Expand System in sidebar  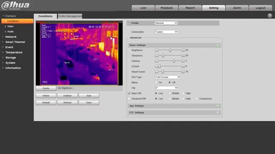click(10, 63)
